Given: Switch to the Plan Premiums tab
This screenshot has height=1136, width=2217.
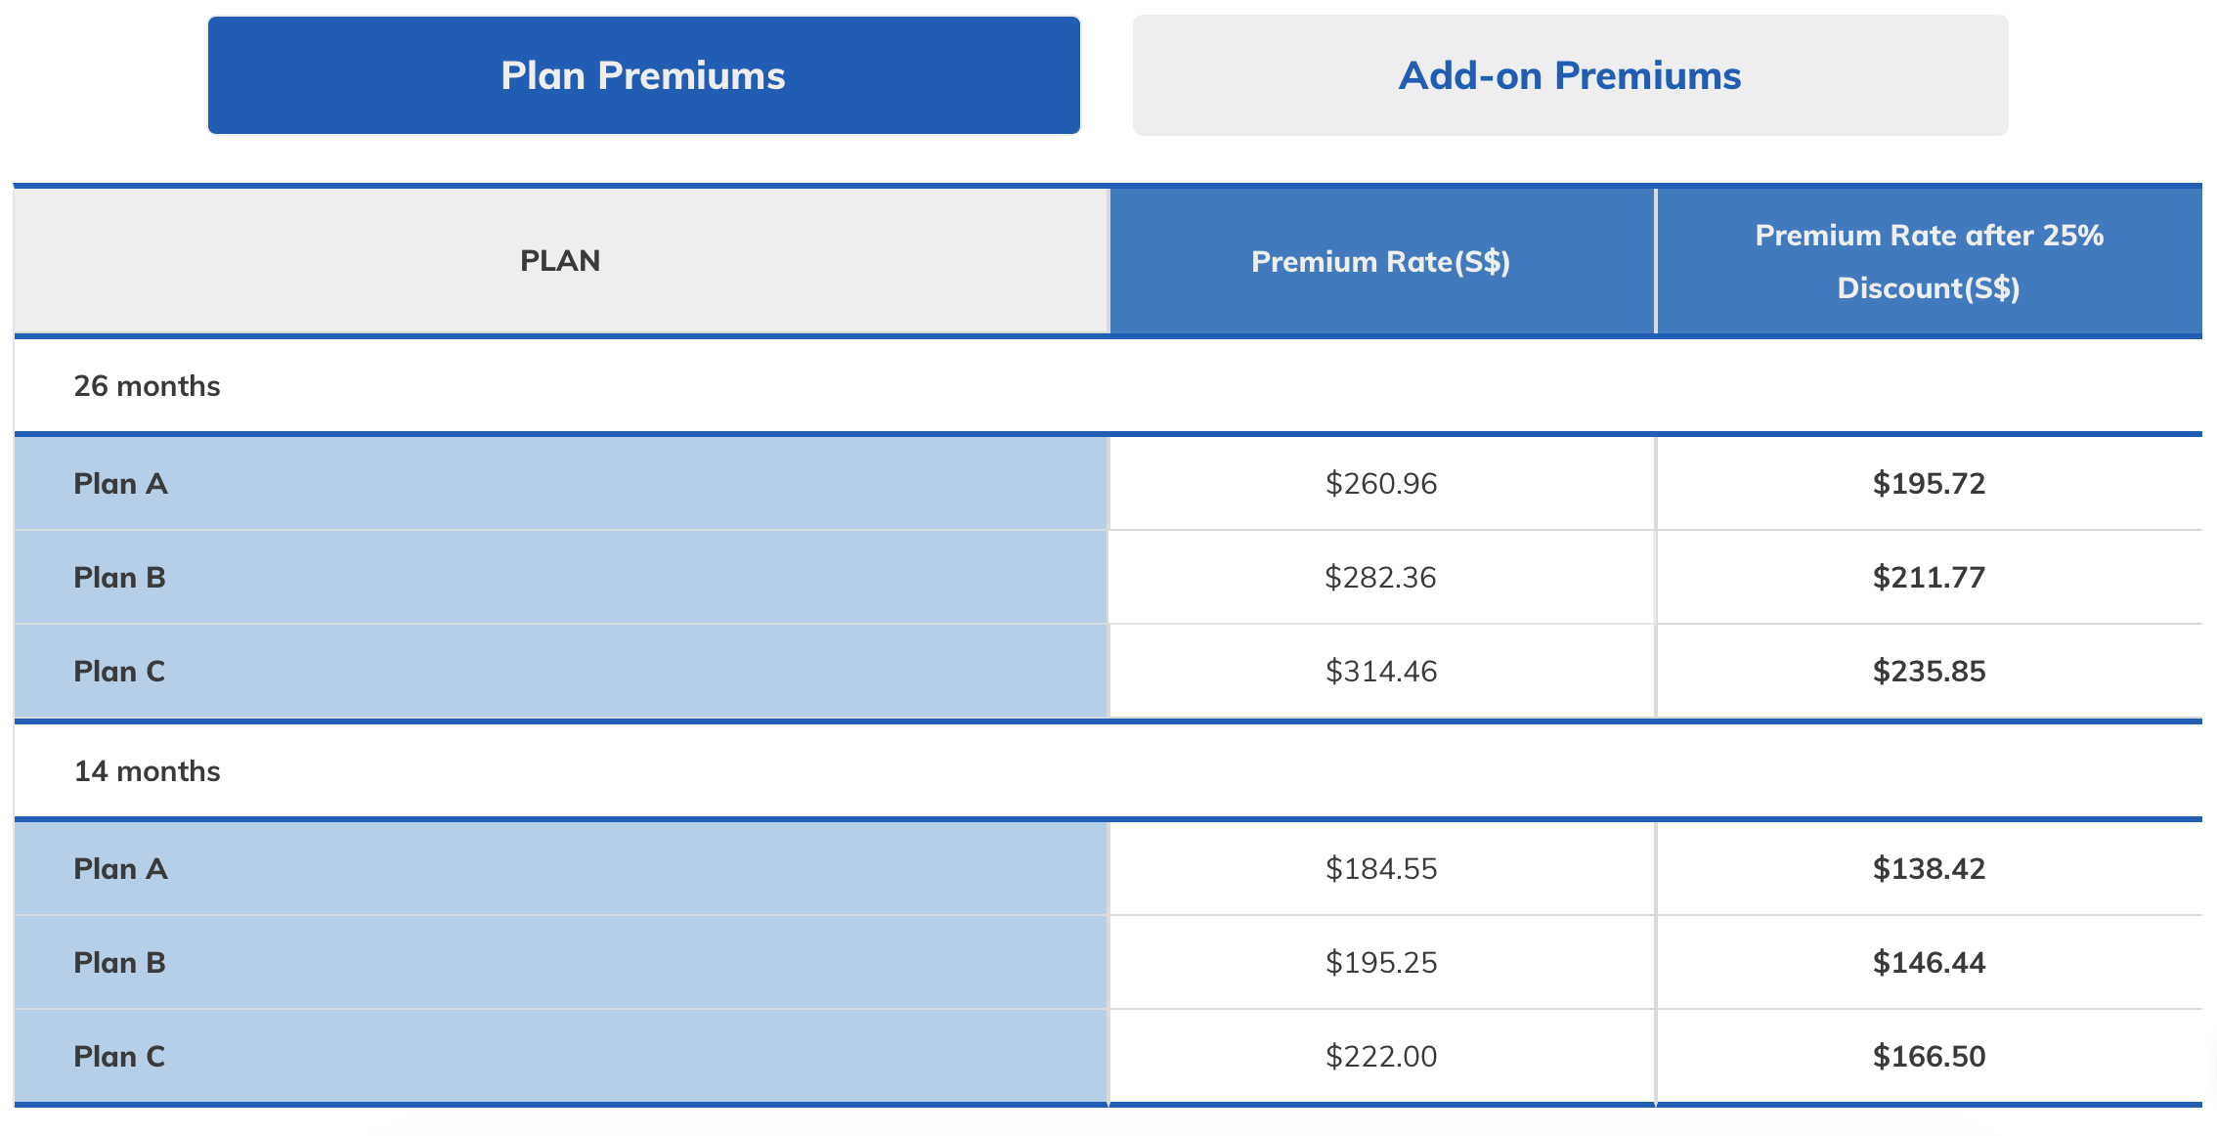Looking at the screenshot, I should point(643,75).
